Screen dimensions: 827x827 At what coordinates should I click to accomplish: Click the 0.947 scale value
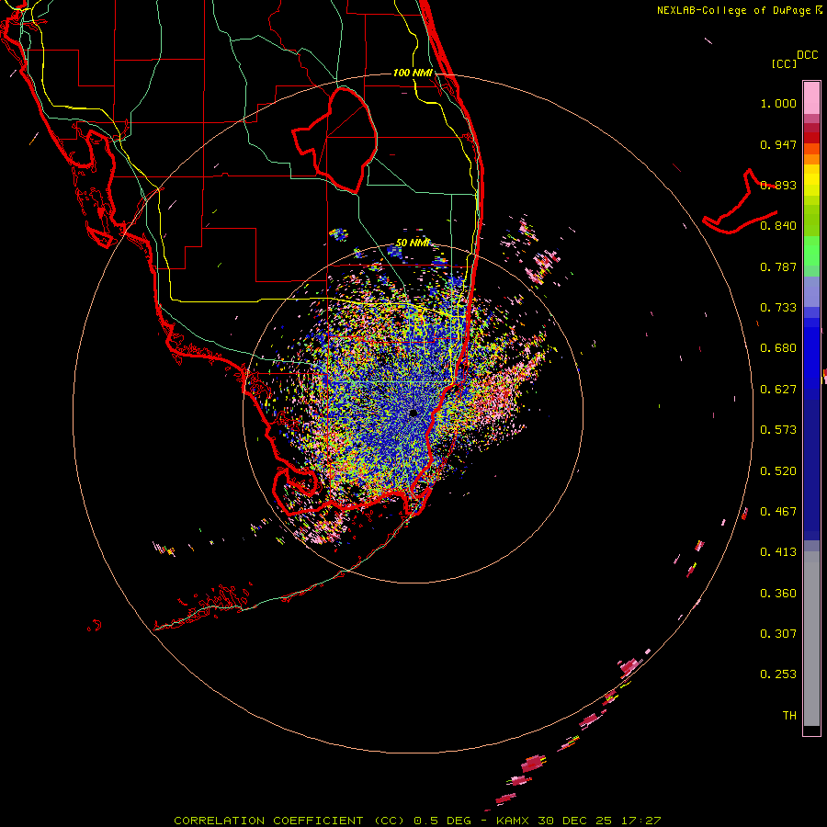(x=778, y=144)
